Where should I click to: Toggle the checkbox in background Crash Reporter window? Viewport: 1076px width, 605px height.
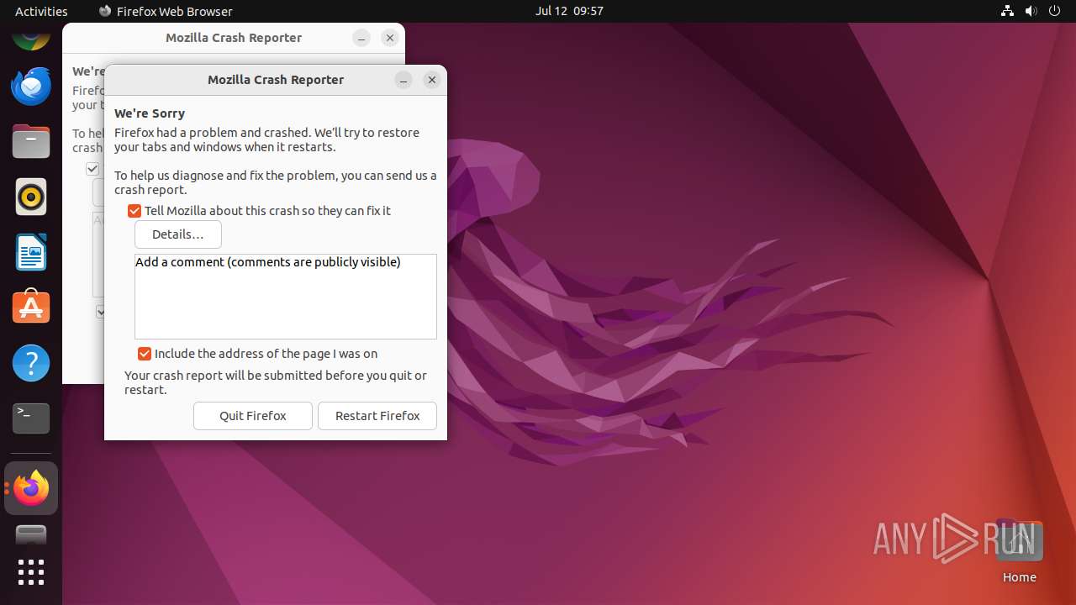pos(92,169)
